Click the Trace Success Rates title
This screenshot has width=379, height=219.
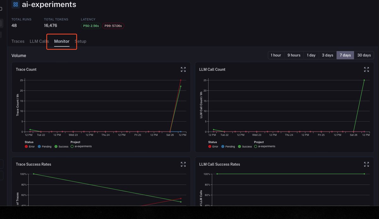coord(33,164)
